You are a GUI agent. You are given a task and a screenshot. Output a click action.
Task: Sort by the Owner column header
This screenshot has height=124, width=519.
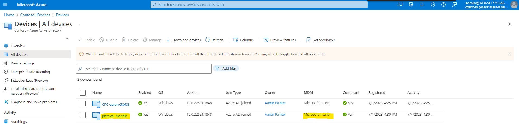click(270, 93)
